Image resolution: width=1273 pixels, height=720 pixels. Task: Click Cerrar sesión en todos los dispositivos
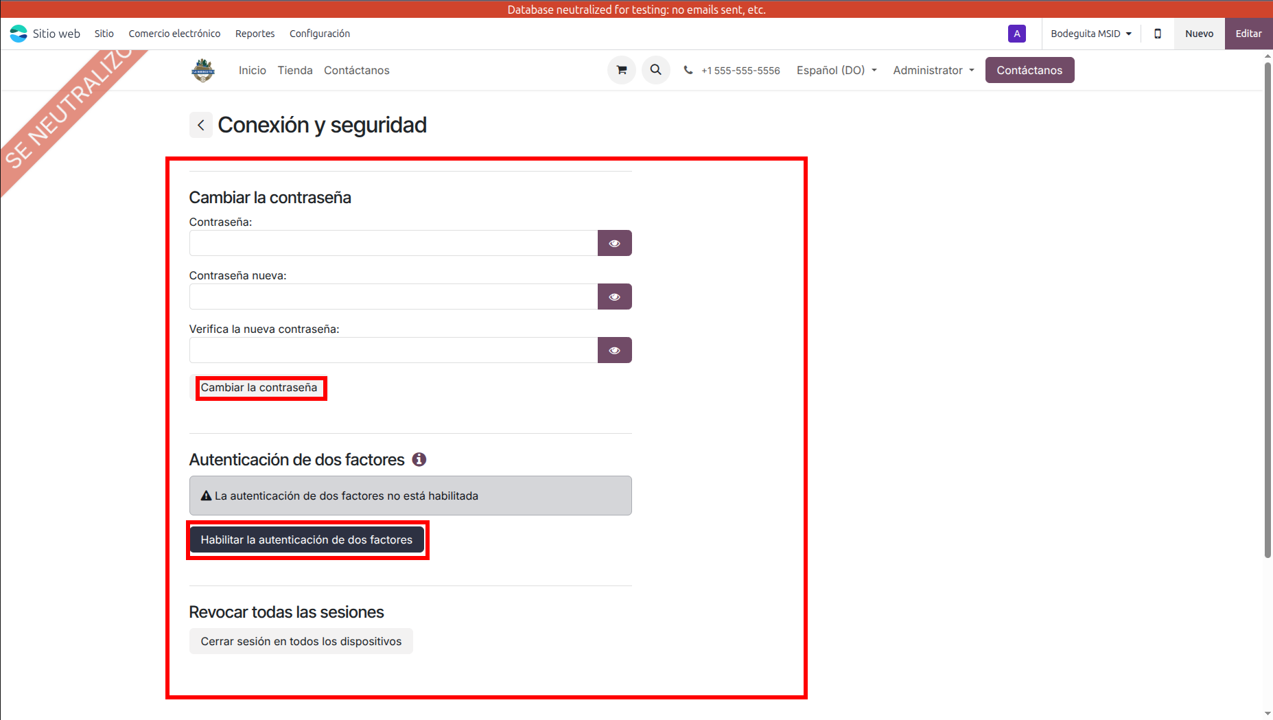coord(301,641)
